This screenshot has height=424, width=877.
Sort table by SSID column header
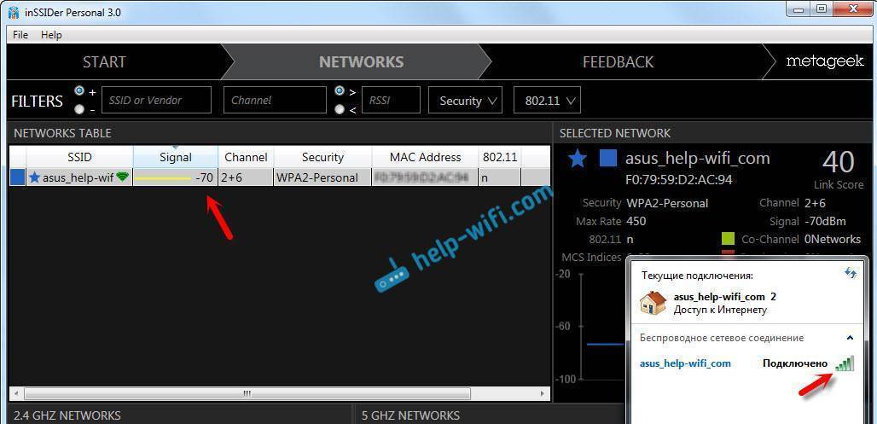80,157
